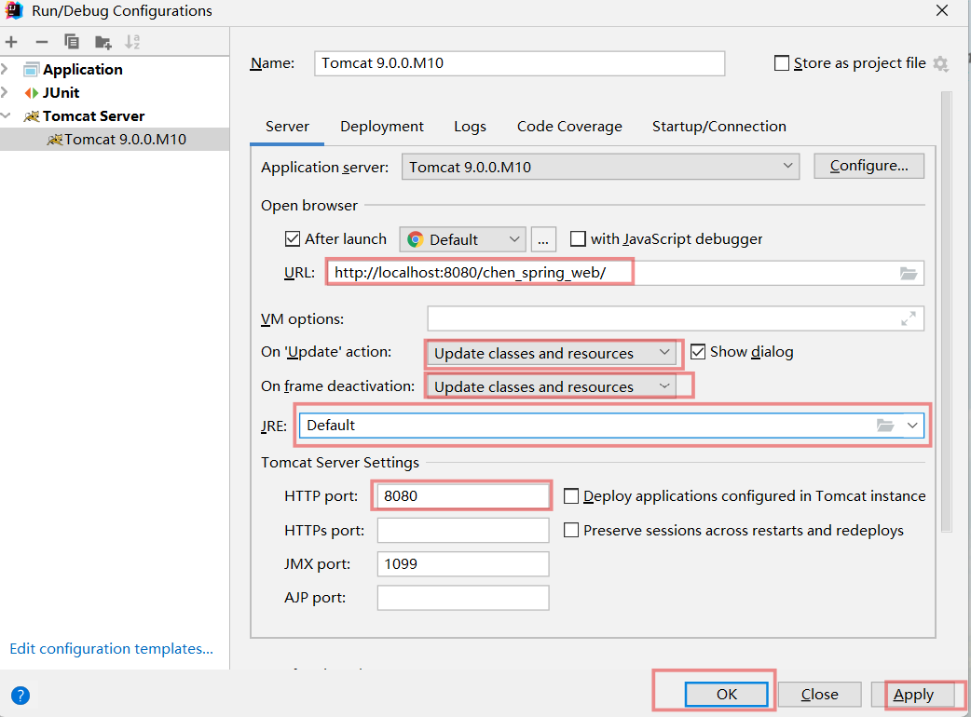Open Application server dropdown
Viewport: 971px width, 717px height.
pyautogui.click(x=600, y=167)
